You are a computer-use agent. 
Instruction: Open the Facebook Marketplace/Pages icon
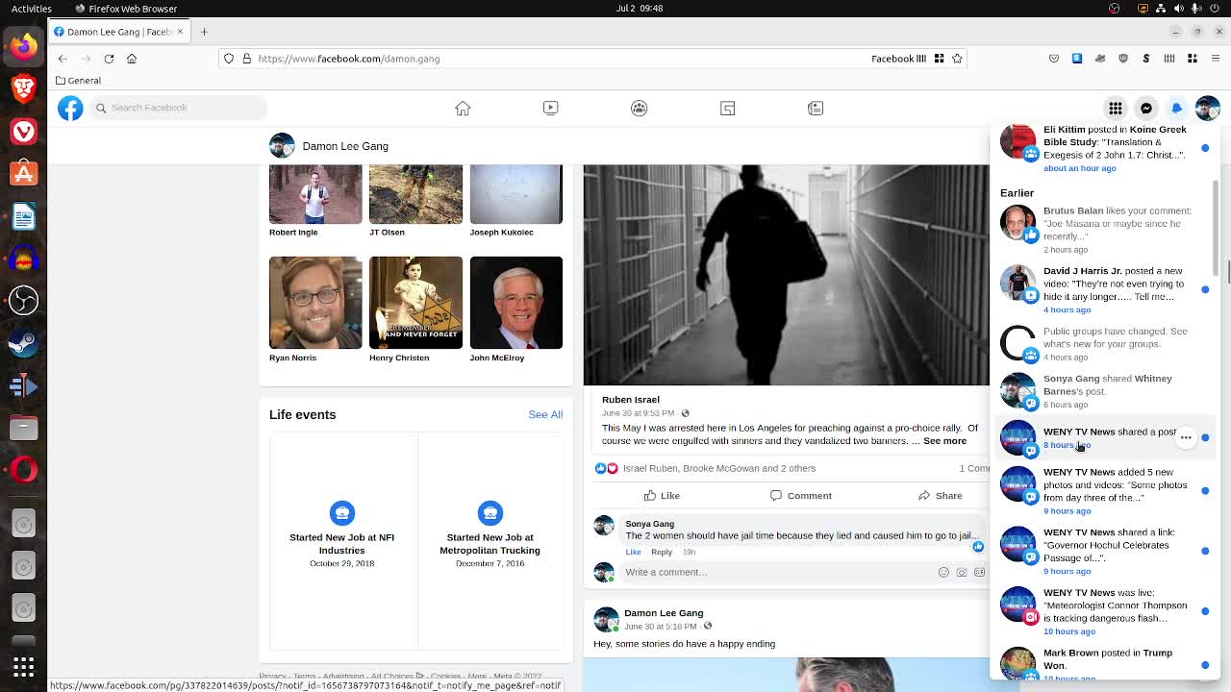point(728,108)
